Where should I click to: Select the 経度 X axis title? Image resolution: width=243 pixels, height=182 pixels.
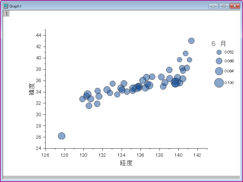[x=126, y=163]
